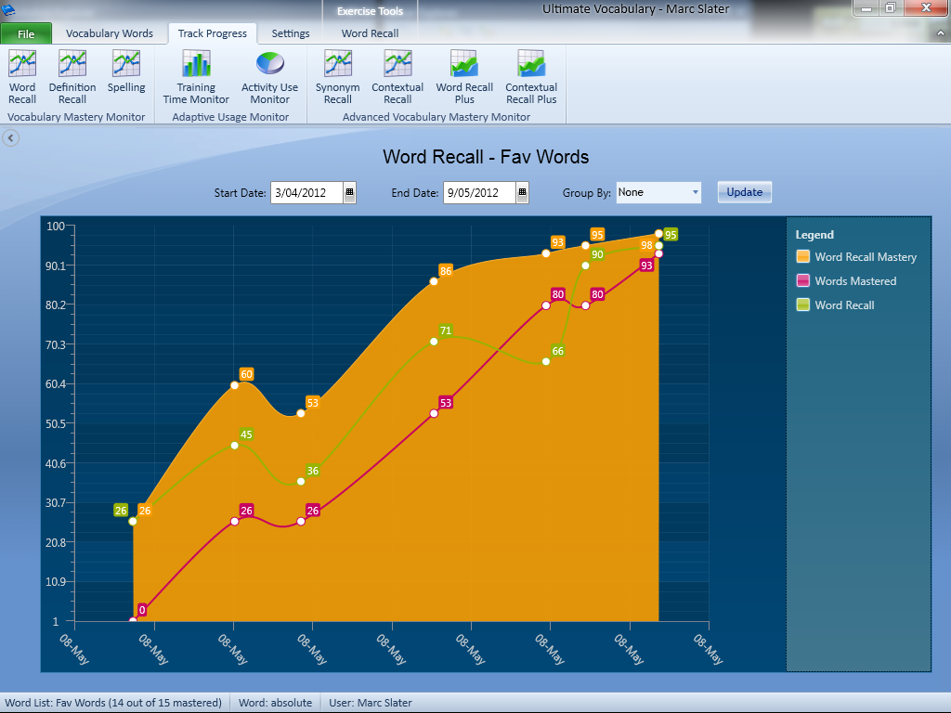
Task: Open the Word Recall Plus chart
Action: click(x=463, y=76)
